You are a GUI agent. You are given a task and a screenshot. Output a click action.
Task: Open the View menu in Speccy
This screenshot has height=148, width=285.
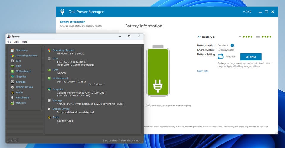pos(16,42)
